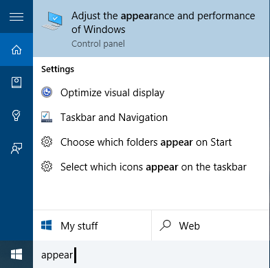Click the Settings section header
The height and width of the screenshot is (268, 270).
point(58,69)
